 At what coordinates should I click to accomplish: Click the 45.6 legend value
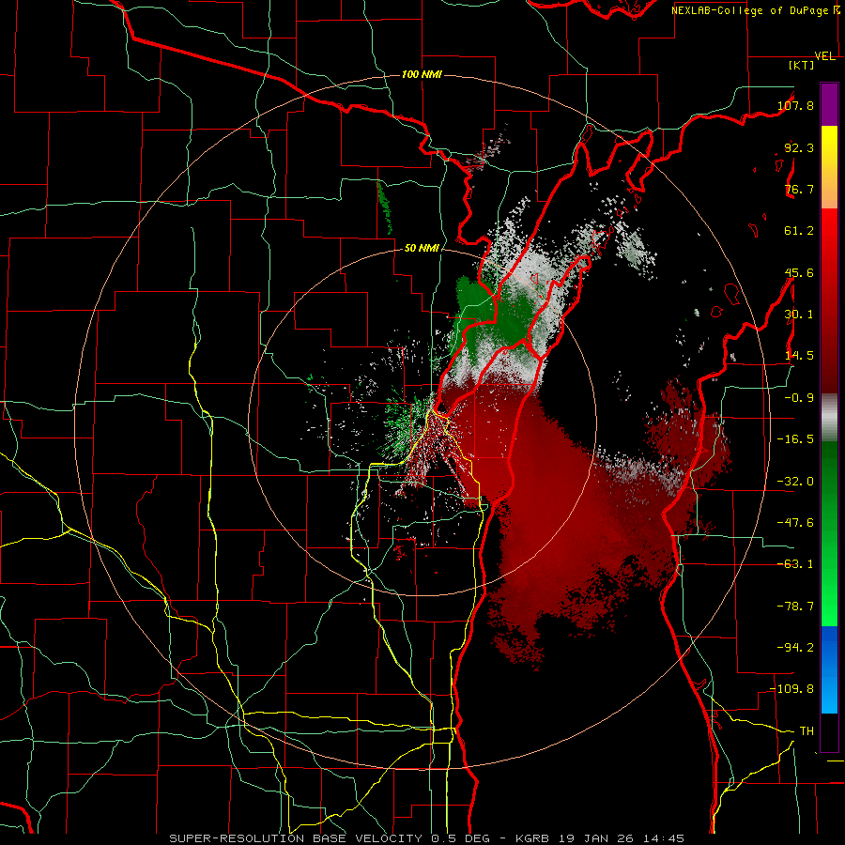pyautogui.click(x=799, y=272)
